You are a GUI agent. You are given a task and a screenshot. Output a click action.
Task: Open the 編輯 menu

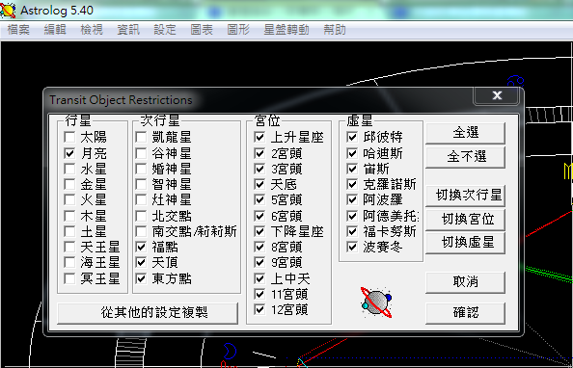pyautogui.click(x=55, y=30)
